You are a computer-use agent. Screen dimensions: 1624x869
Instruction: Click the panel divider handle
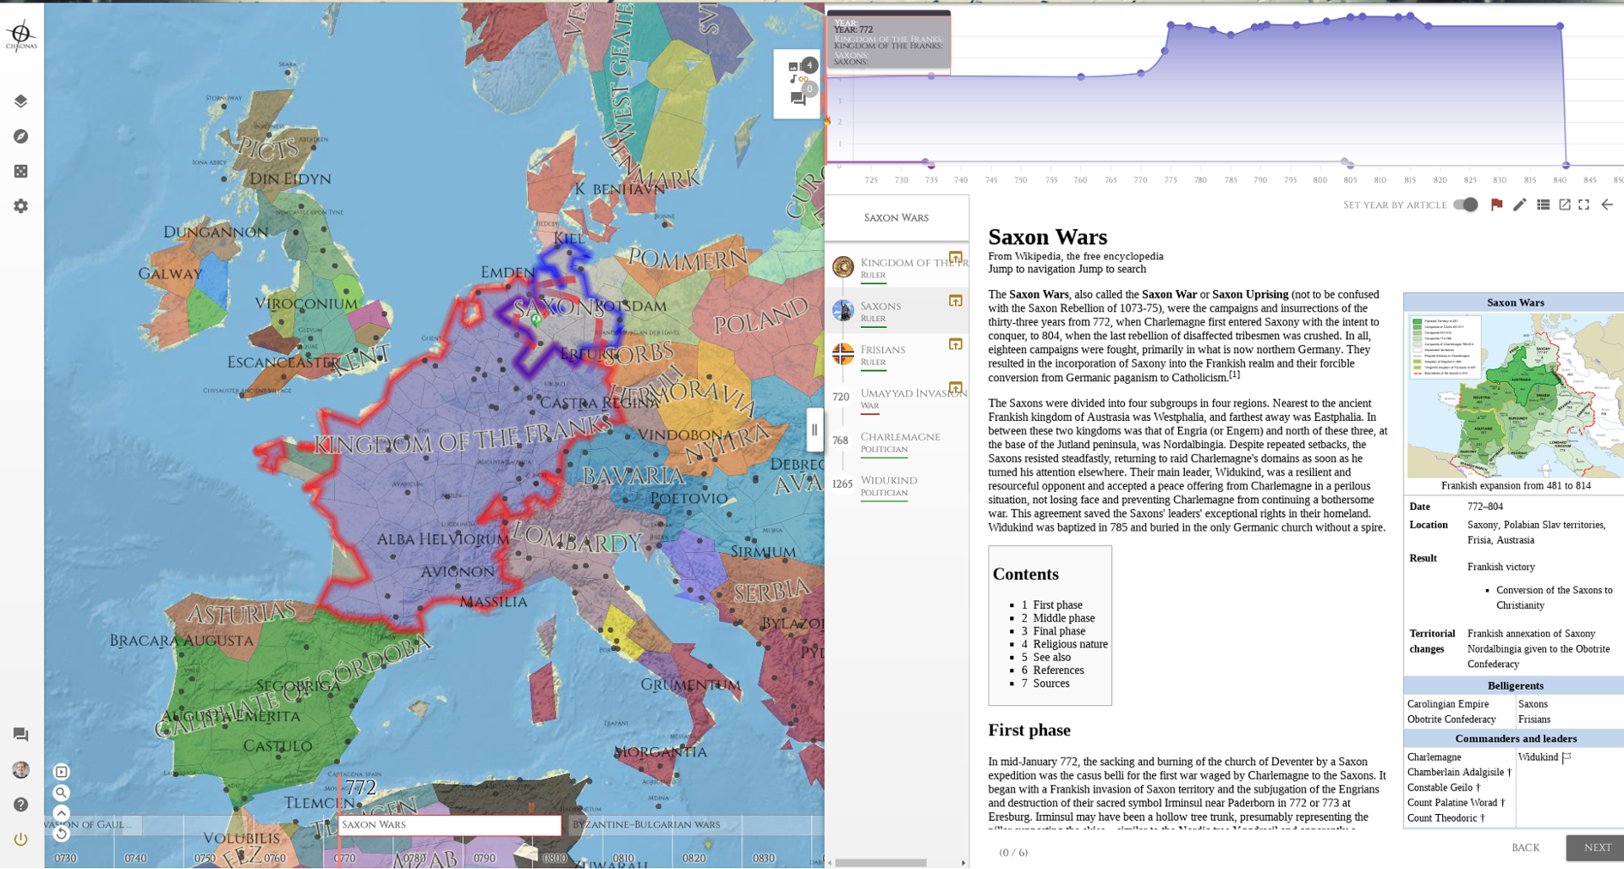[815, 429]
